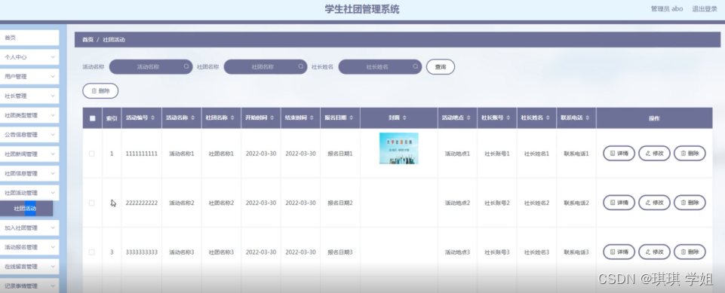Image resolution: width=725 pixels, height=293 pixels.
Task: Click 修改 for row 活动名称2
Action: (x=654, y=203)
